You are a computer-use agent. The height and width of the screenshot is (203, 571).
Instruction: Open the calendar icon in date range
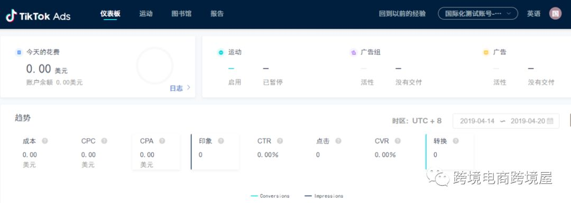550,121
